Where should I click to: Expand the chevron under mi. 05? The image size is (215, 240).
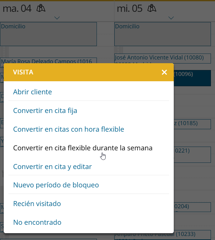pyautogui.click(x=171, y=18)
